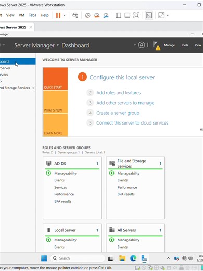Open the power options dropdown next to pause

tap(65, 15)
